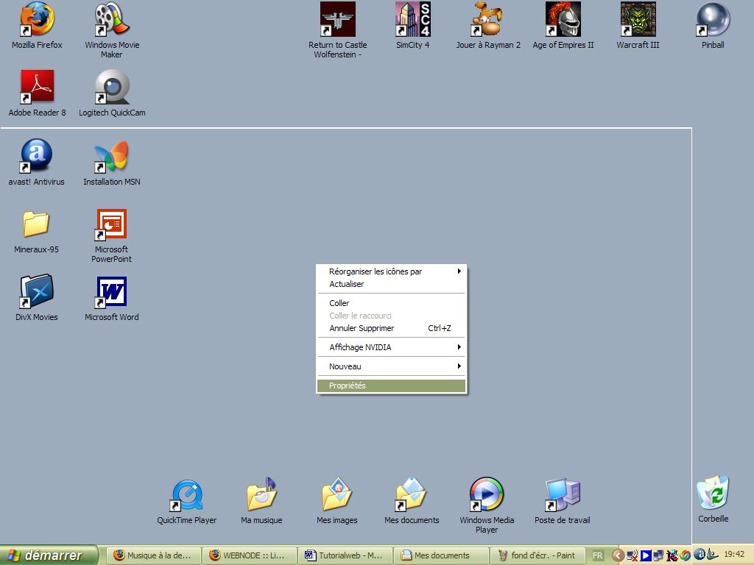This screenshot has height=565, width=754.
Task: Switch to fond d'écr. - Paint window
Action: [538, 555]
